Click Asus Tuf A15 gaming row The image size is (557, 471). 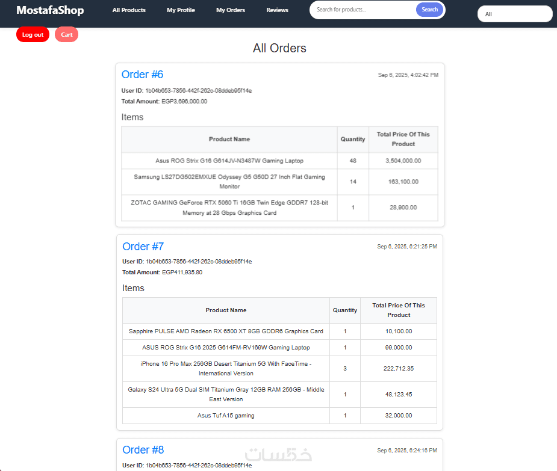[279, 415]
